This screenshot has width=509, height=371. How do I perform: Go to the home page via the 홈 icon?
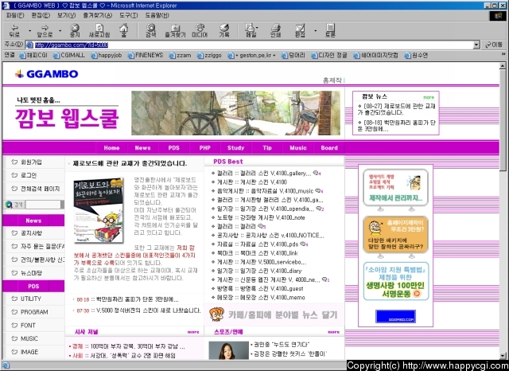point(124,30)
